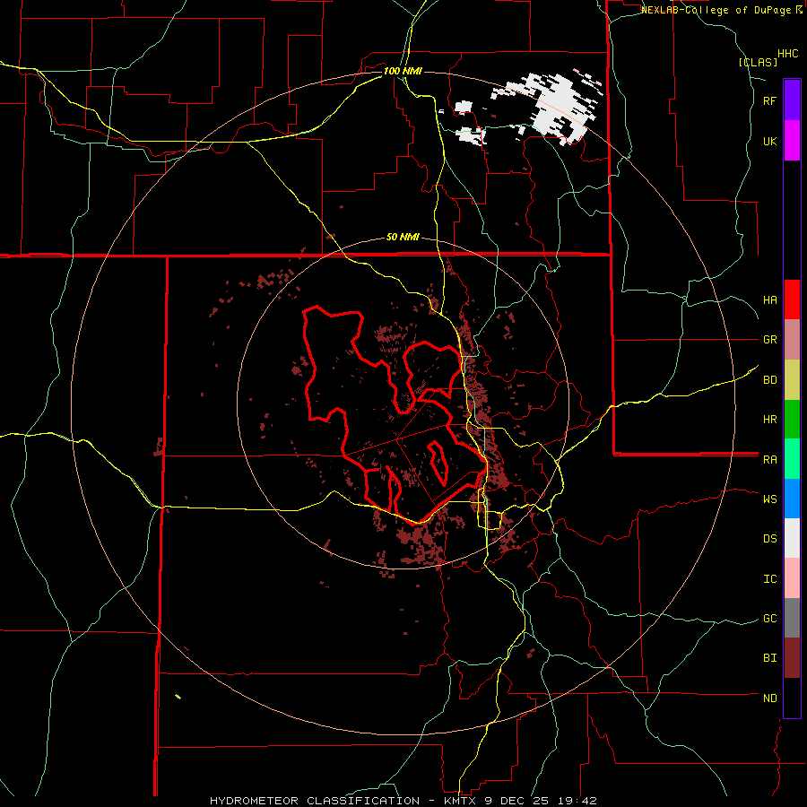Pick the WS blue legend swatch
The width and height of the screenshot is (807, 807).
(x=792, y=499)
